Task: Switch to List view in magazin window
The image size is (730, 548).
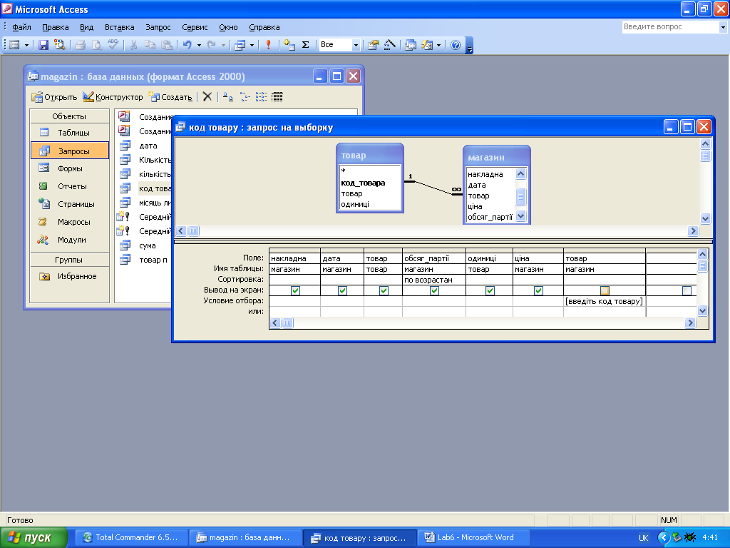Action: (x=261, y=96)
